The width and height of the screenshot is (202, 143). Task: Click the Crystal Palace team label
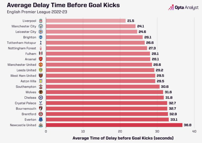click(26, 103)
